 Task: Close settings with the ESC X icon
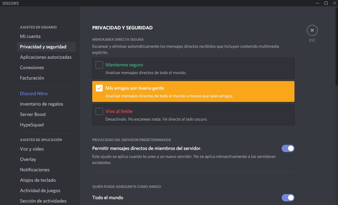(x=312, y=30)
